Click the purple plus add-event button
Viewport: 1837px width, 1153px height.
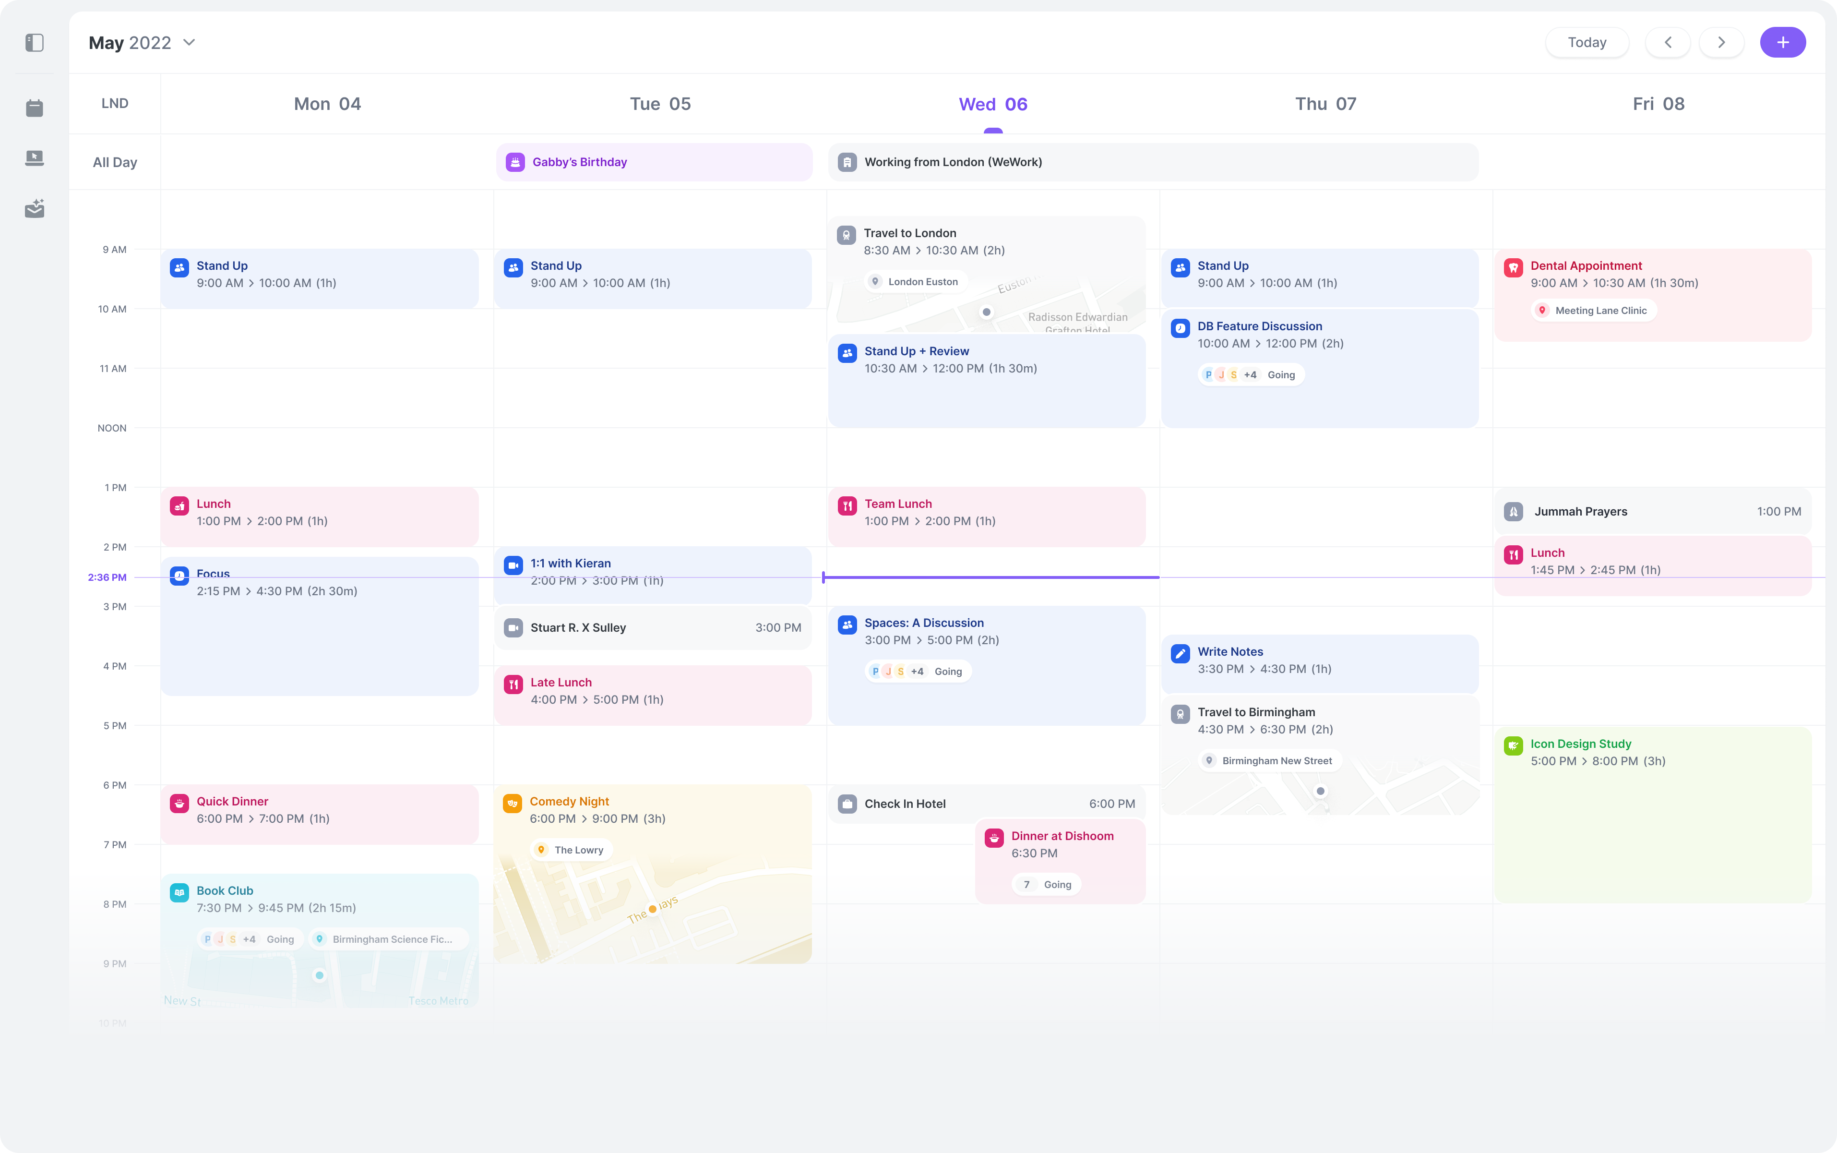(x=1782, y=43)
